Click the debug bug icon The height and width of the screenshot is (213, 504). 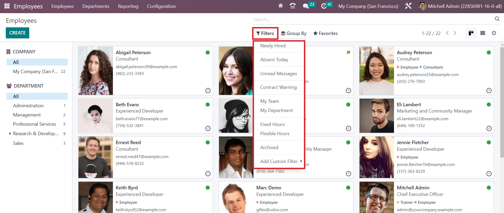click(281, 6)
